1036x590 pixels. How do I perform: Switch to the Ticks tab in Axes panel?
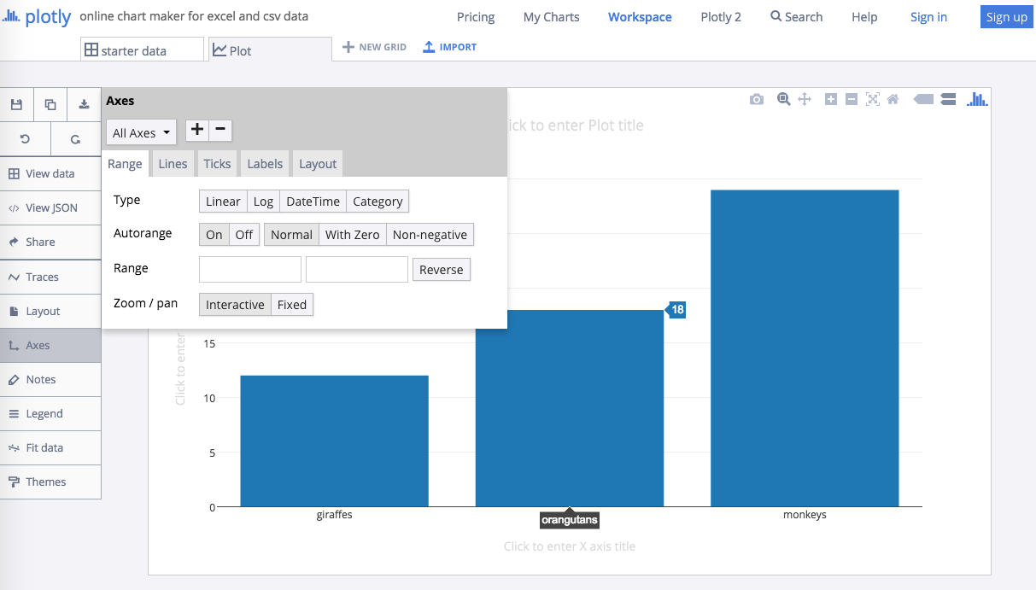pyautogui.click(x=217, y=163)
